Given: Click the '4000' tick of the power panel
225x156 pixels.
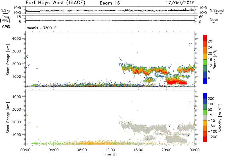Looking at the screenshot, I should [x=17, y=39].
